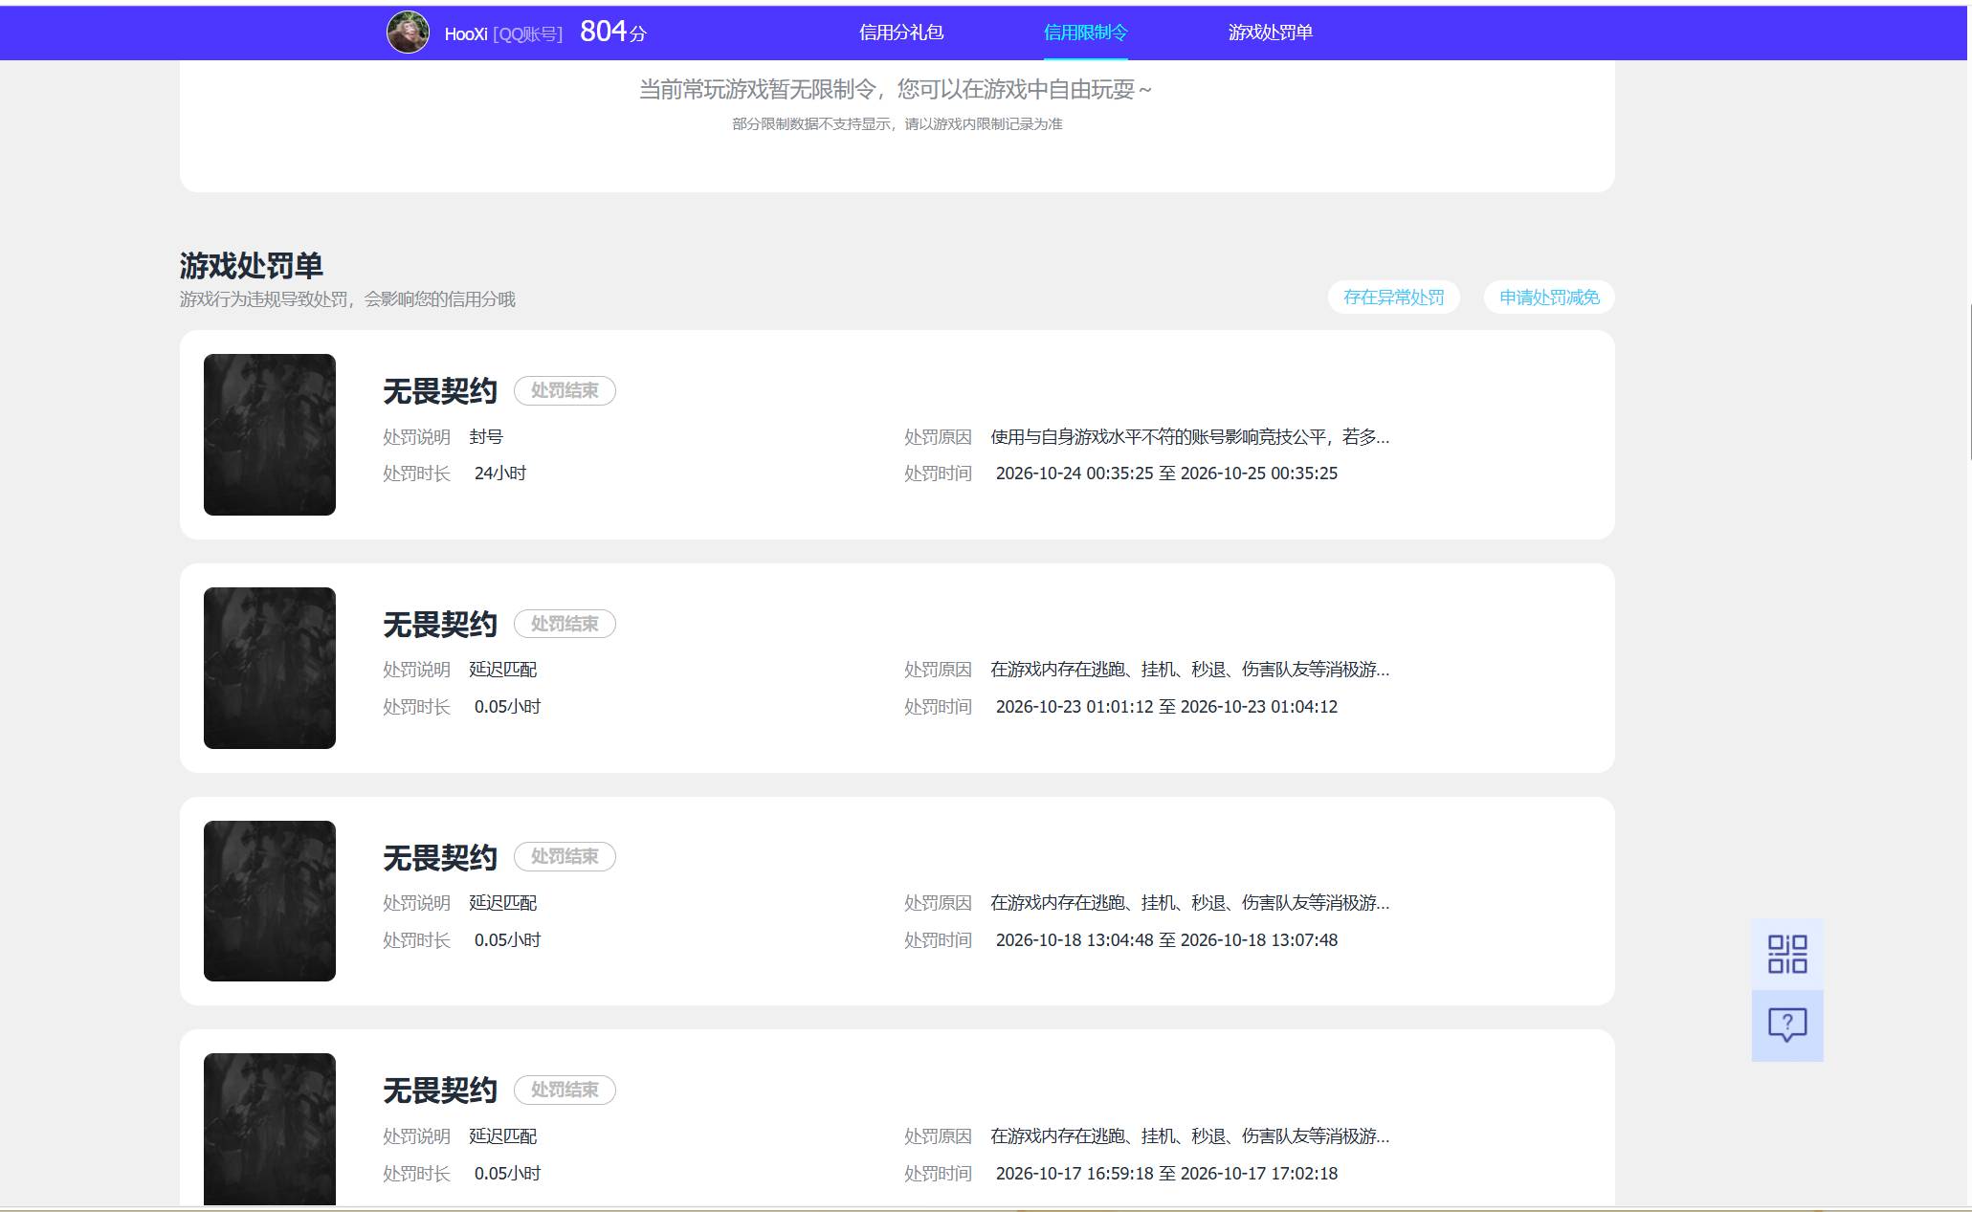This screenshot has width=1972, height=1212.
Task: Click the truncated reason on 2026-10-18 record
Action: click(1189, 903)
